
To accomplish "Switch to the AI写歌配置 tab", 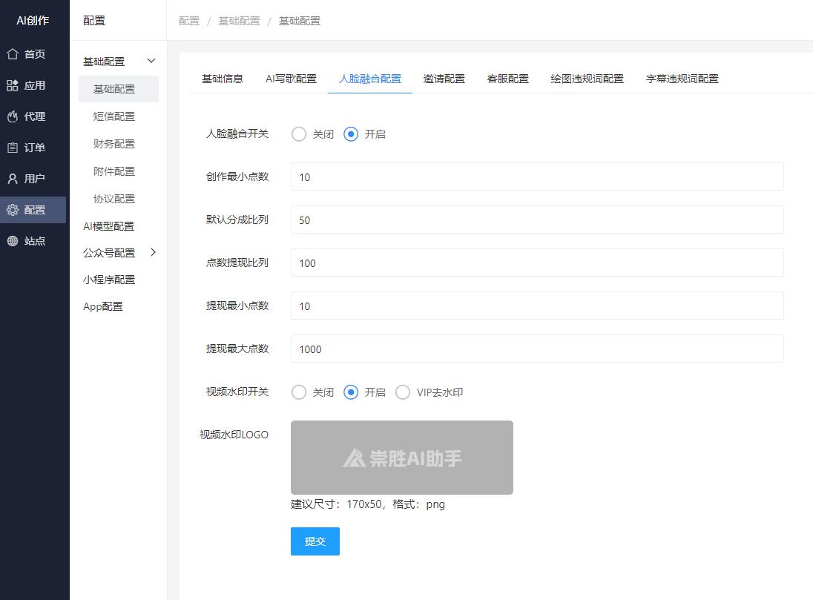I will (291, 79).
